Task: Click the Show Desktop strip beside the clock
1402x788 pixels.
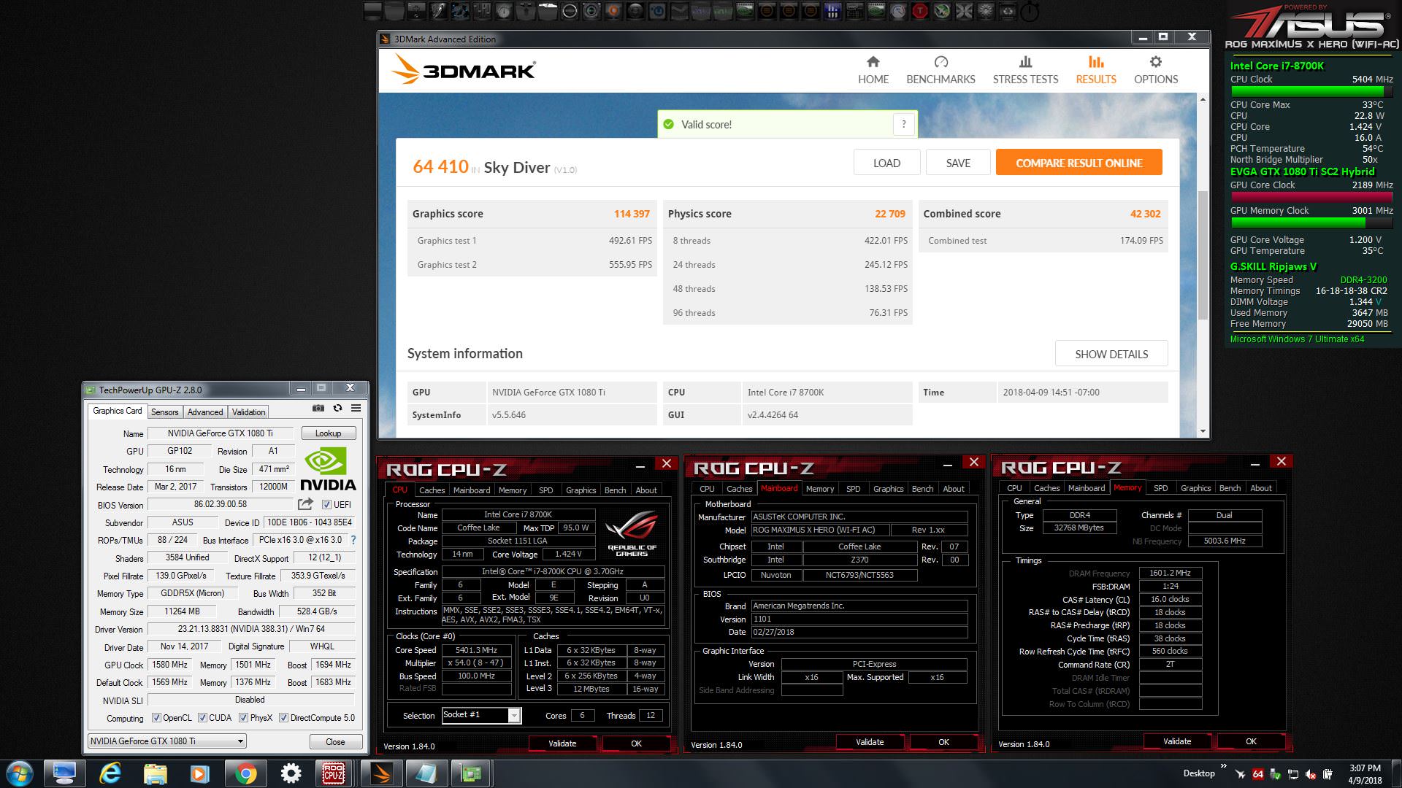Action: pyautogui.click(x=1397, y=773)
